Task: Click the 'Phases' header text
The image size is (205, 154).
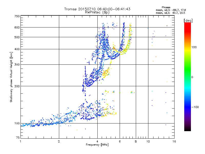Action: pos(166,7)
